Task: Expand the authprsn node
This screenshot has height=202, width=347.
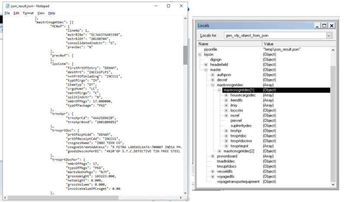Action: pyautogui.click(x=213, y=75)
